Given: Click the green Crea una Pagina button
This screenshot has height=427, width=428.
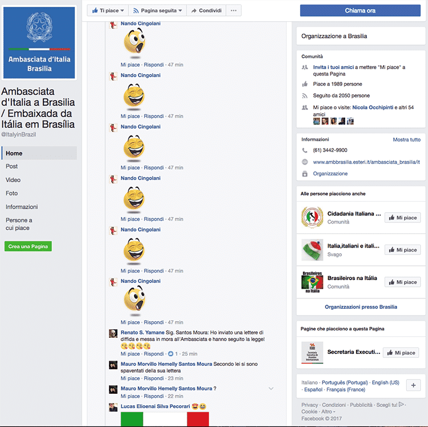Looking at the screenshot, I should pos(28,246).
